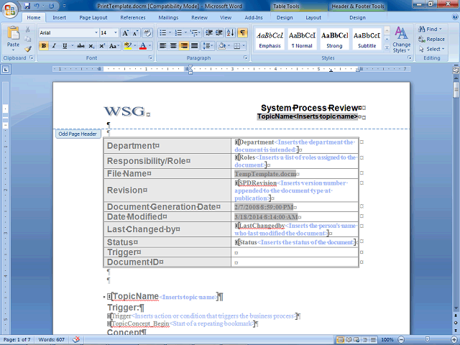The width and height of the screenshot is (460, 345).
Task: Shrink font size button
Action: [135, 33]
